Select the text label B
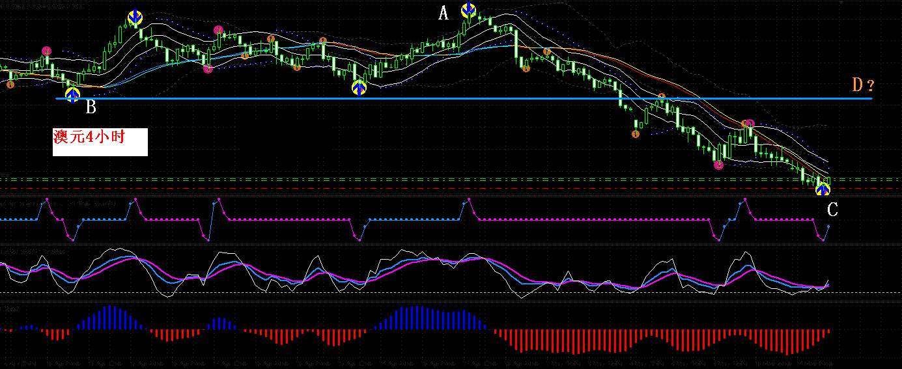 (91, 108)
